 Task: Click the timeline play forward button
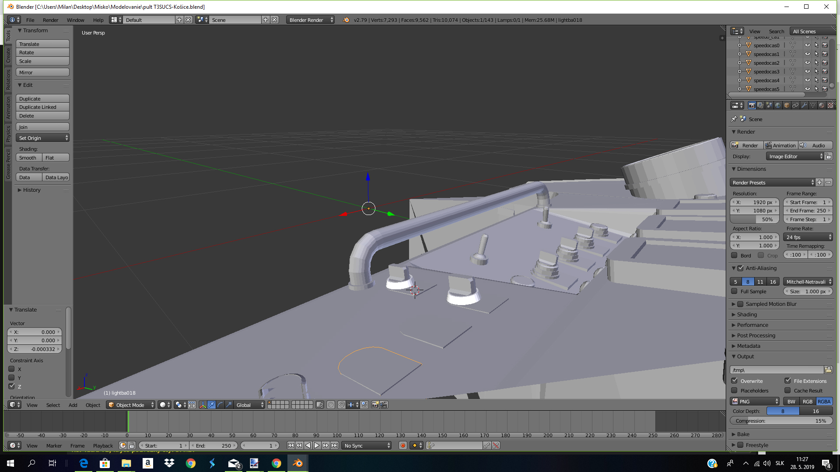coord(317,445)
